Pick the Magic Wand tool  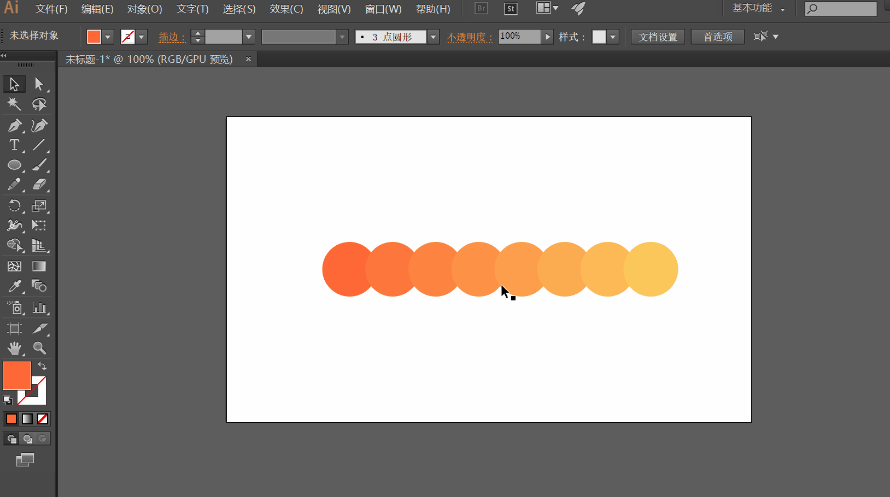tap(14, 104)
